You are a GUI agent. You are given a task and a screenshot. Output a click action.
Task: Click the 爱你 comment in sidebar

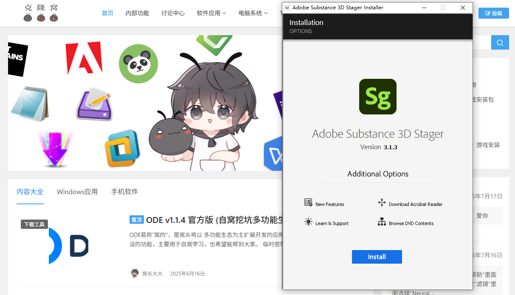tap(482, 216)
